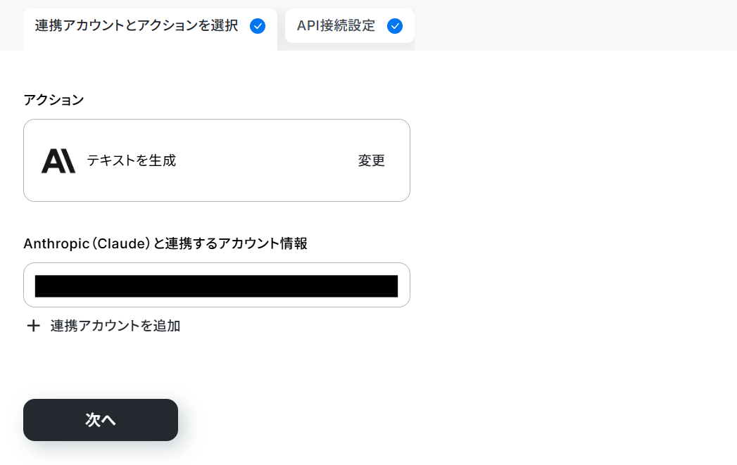The image size is (737, 465).
Task: Click the empty space inside the action card left of 変更
Action: pyautogui.click(x=265, y=160)
